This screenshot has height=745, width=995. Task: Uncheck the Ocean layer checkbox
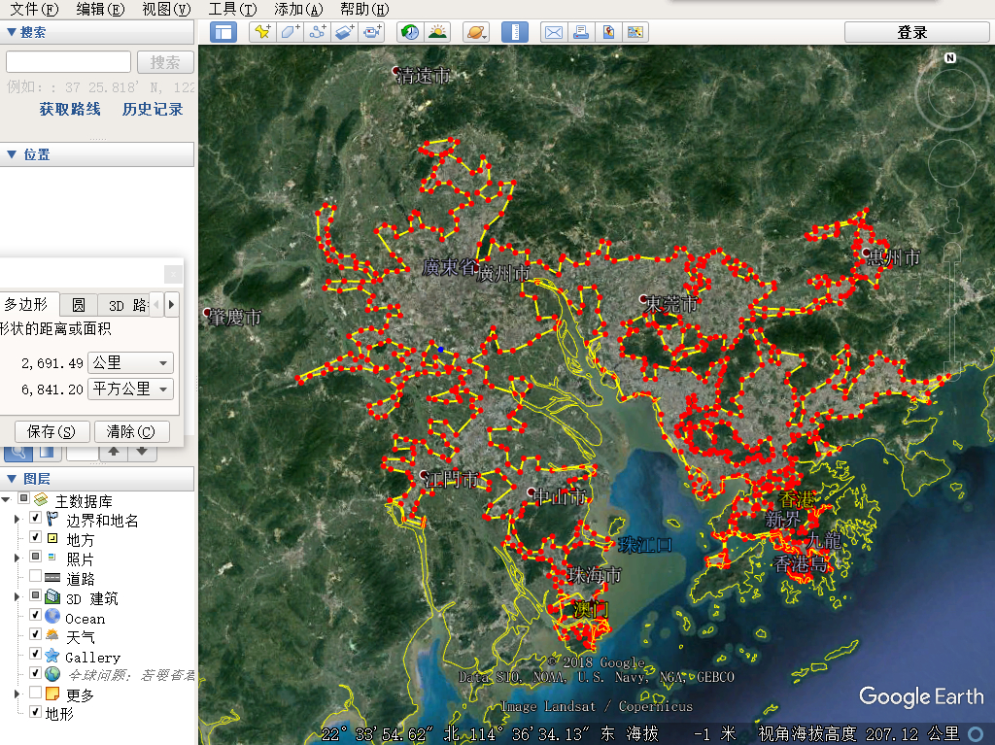click(x=36, y=617)
